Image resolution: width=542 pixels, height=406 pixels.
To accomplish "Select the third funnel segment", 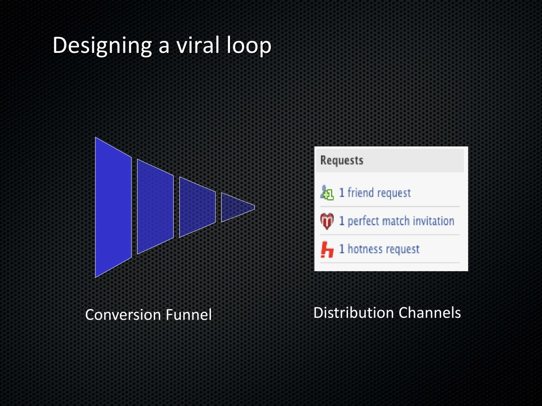I will (197, 207).
